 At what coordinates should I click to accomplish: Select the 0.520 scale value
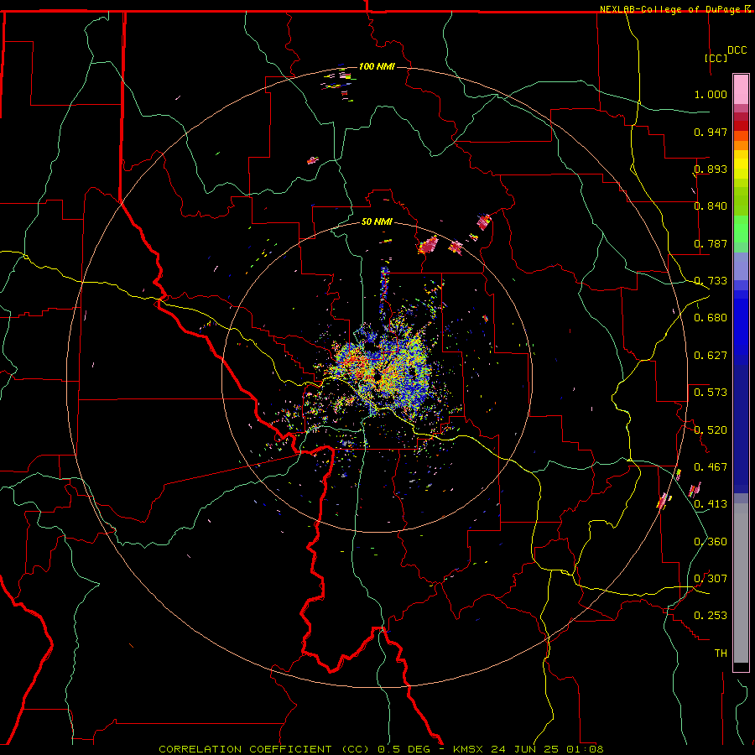711,430
